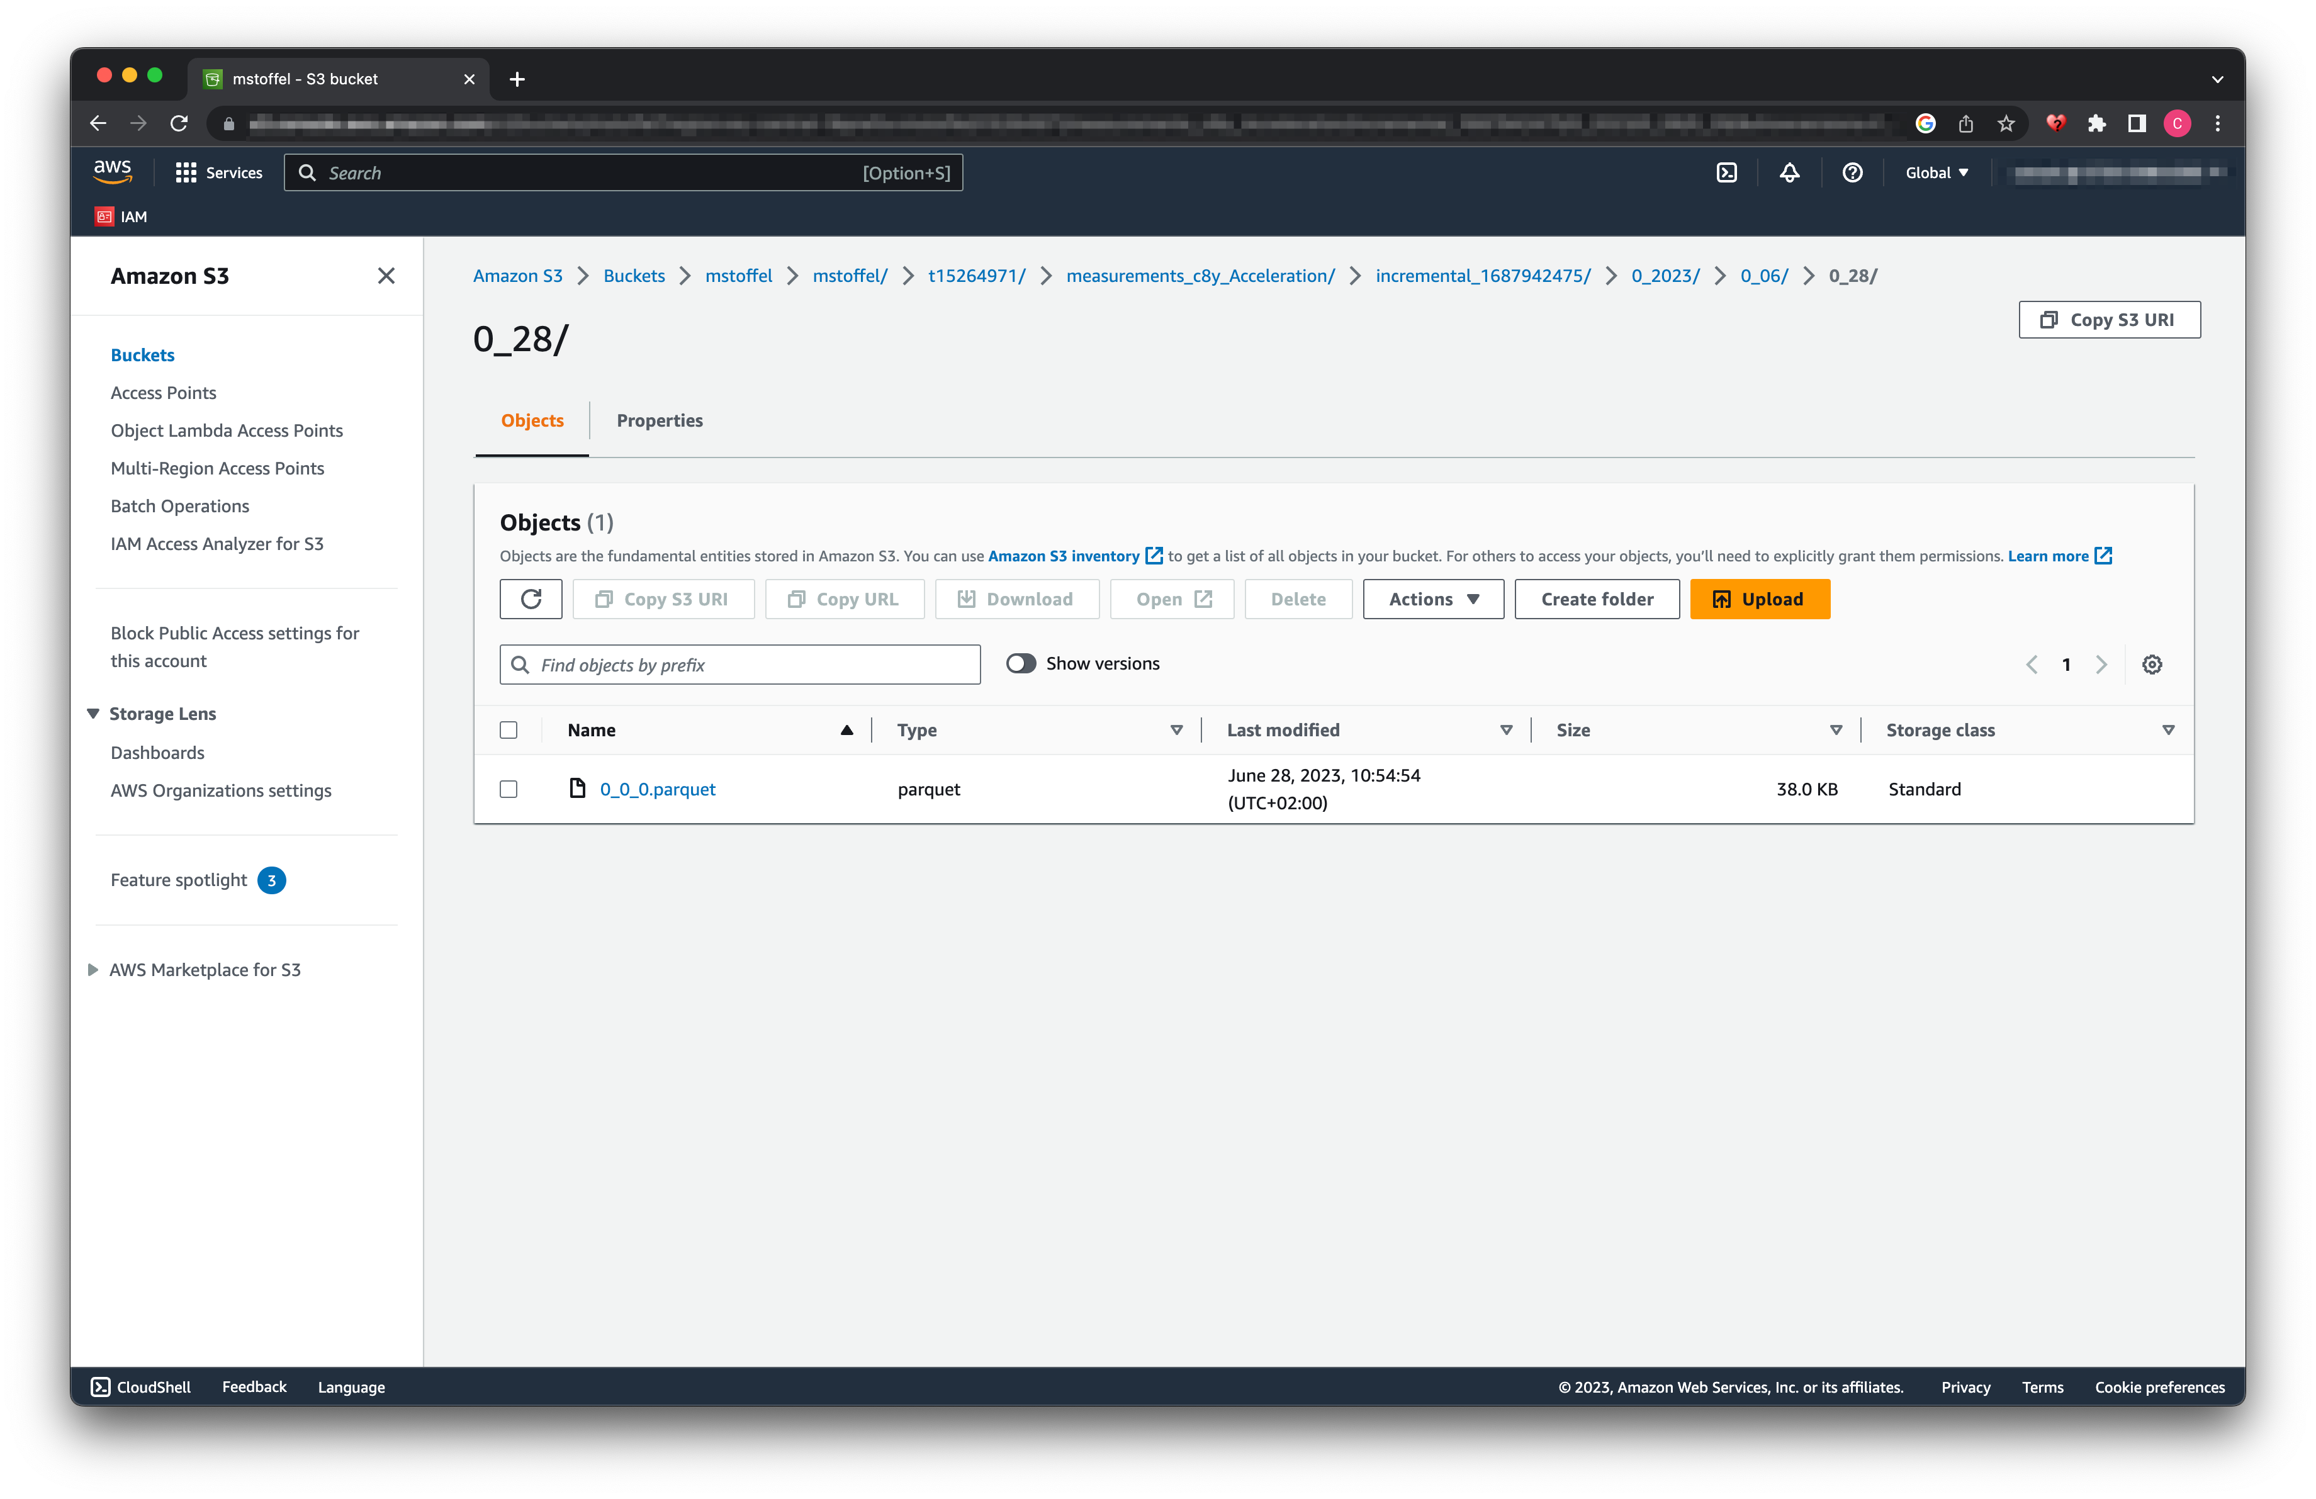Check the select-all objects checkbox
This screenshot has height=1499, width=2316.
coord(508,729)
